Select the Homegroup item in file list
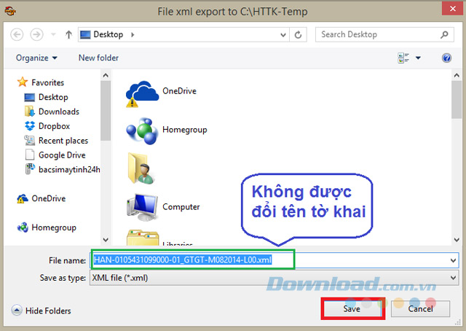466x331 pixels. pos(167,131)
